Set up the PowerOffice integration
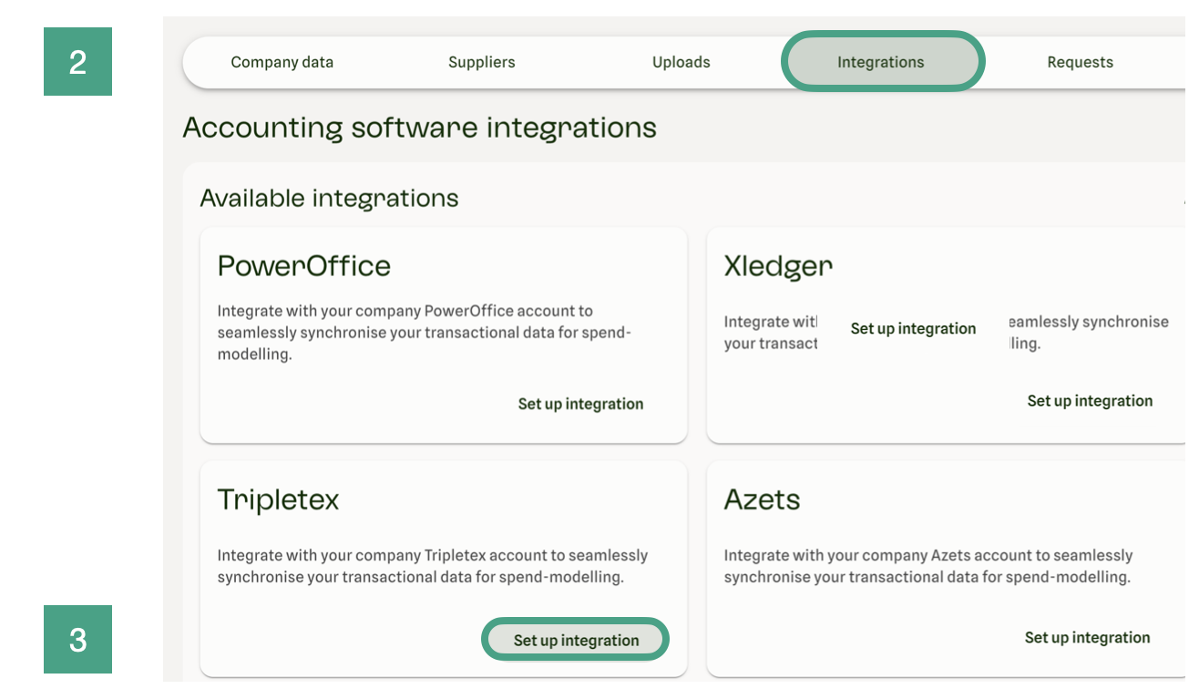Image resolution: width=1199 pixels, height=689 pixels. [580, 404]
